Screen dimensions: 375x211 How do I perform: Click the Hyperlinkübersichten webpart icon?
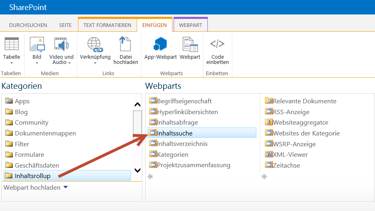tap(153, 111)
